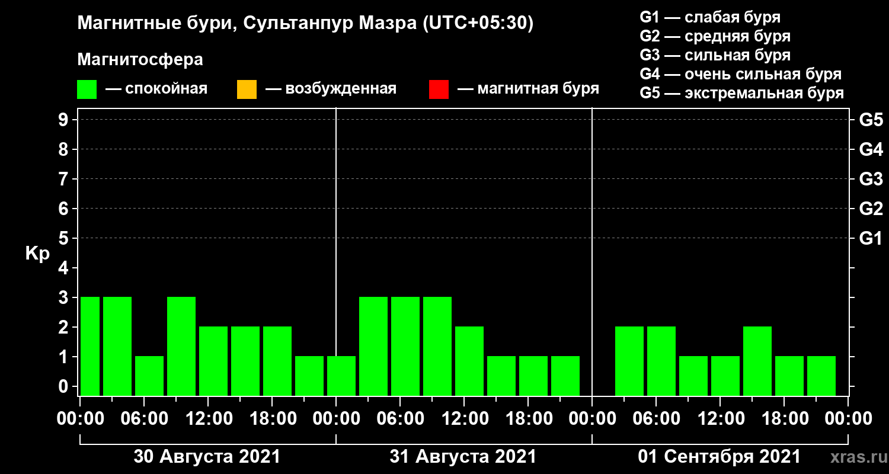Screen dimensions: 889x474
Task: Click the only Kp 2 bar on 31 Августа at 12:00
Action: point(469,361)
